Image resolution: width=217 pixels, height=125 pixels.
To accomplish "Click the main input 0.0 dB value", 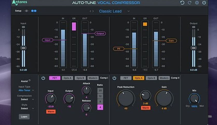I will tap(23, 70).
